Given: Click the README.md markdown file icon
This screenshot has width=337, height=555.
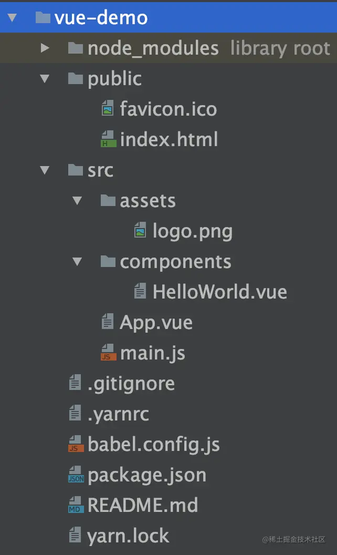Looking at the screenshot, I should point(76,506).
